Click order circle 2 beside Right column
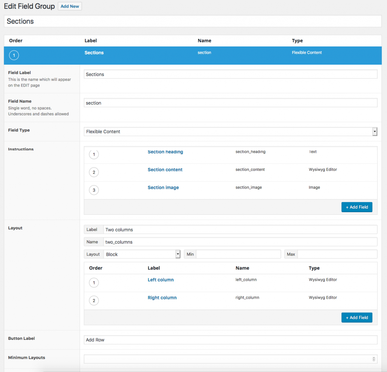 pyautogui.click(x=94, y=301)
